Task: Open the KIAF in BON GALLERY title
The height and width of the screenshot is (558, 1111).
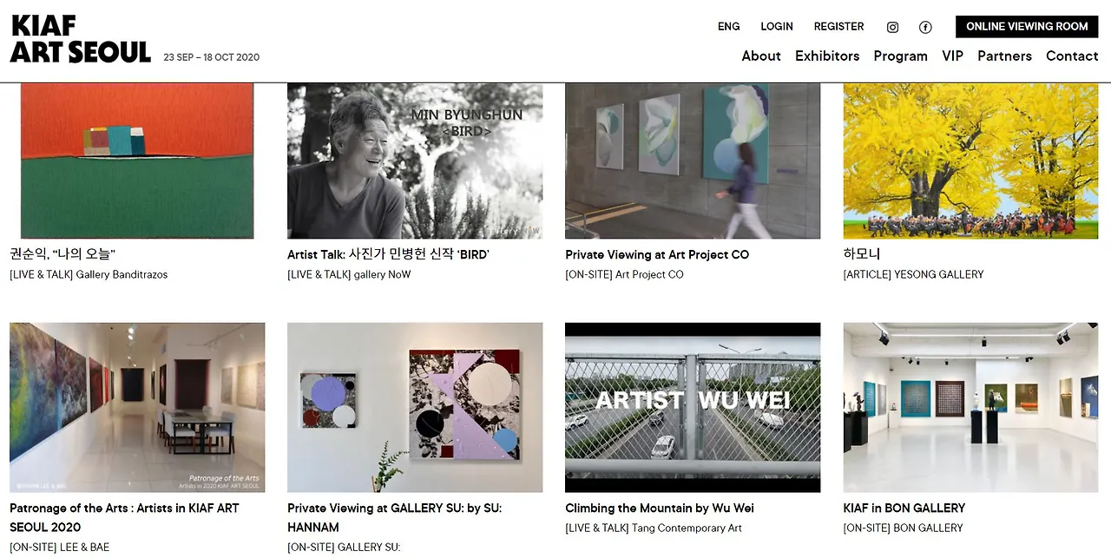Action: tap(904, 508)
